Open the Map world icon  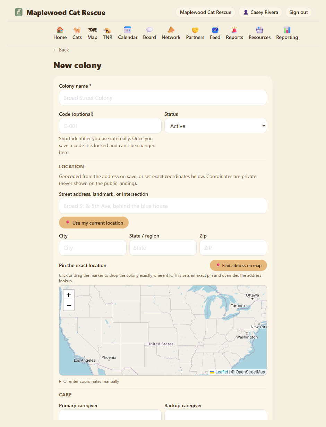tap(92, 30)
